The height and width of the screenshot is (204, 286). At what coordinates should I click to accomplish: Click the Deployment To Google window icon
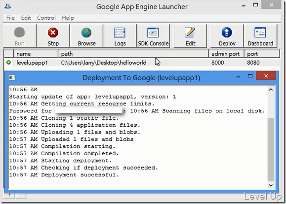coord(12,77)
